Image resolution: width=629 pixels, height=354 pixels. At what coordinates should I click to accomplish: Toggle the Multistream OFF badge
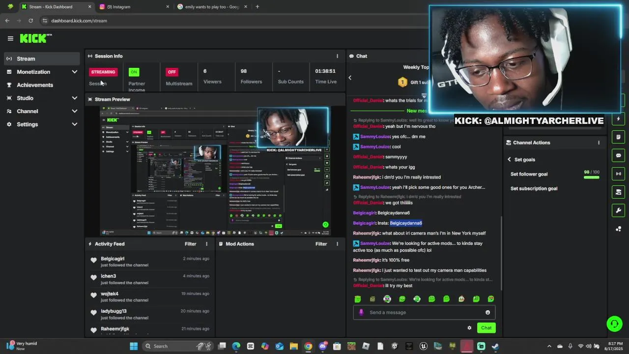(172, 72)
